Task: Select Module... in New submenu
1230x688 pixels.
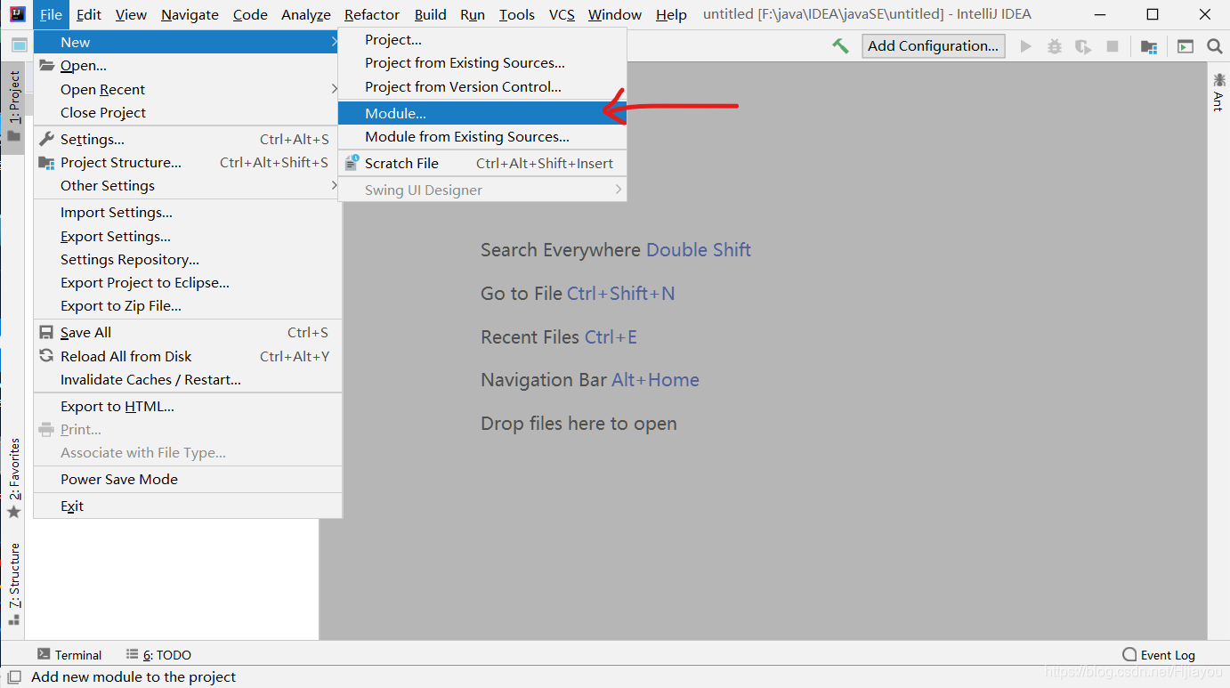Action: 482,113
